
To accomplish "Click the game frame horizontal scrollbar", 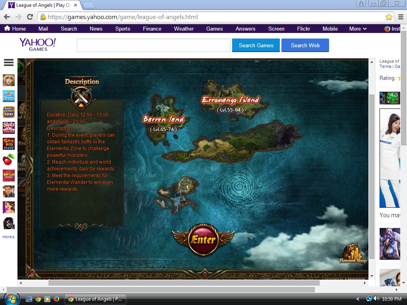I will [x=184, y=283].
